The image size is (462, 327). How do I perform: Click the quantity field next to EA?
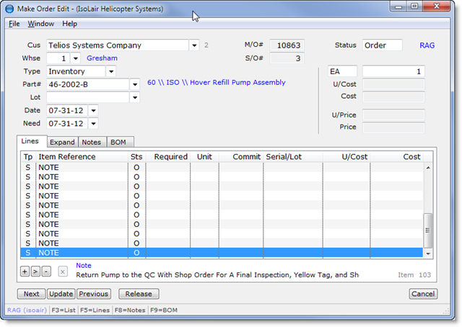pyautogui.click(x=393, y=71)
